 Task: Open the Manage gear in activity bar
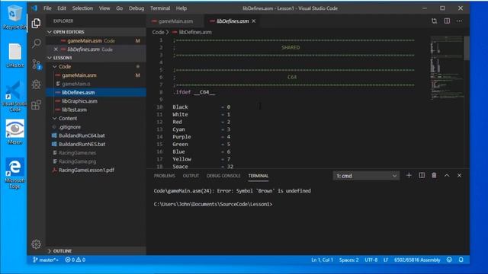[x=36, y=244]
